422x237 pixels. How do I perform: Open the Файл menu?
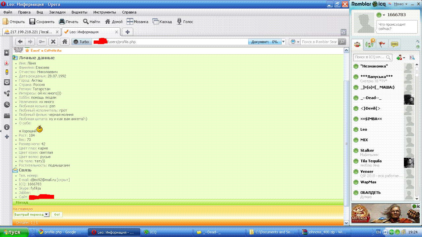(8, 12)
